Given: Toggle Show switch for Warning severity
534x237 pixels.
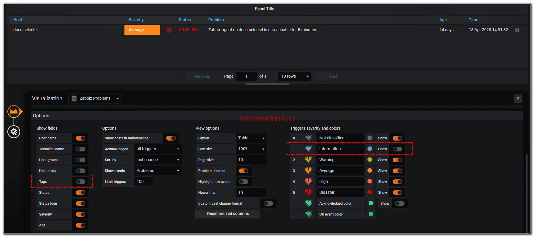Looking at the screenshot, I should tap(397, 160).
